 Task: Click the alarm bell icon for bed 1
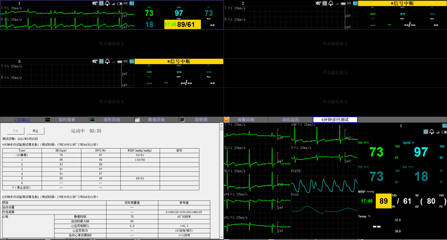(107, 3)
